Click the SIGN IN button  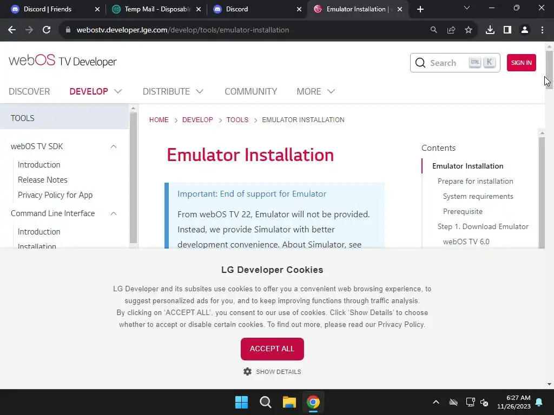521,63
